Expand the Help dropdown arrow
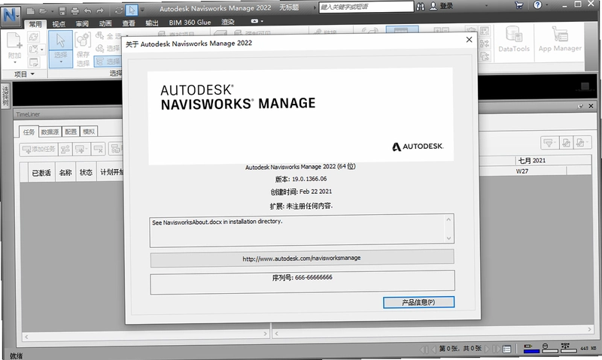The image size is (602, 360). (546, 5)
